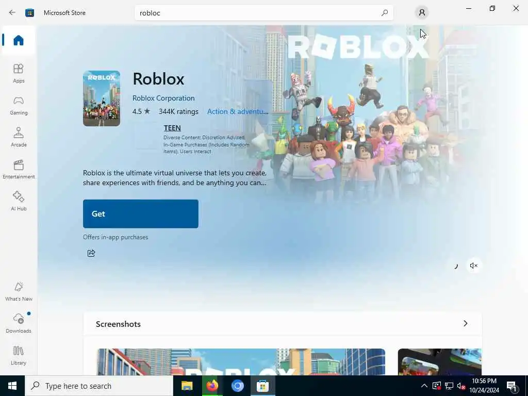Open the Gaming section

19,105
